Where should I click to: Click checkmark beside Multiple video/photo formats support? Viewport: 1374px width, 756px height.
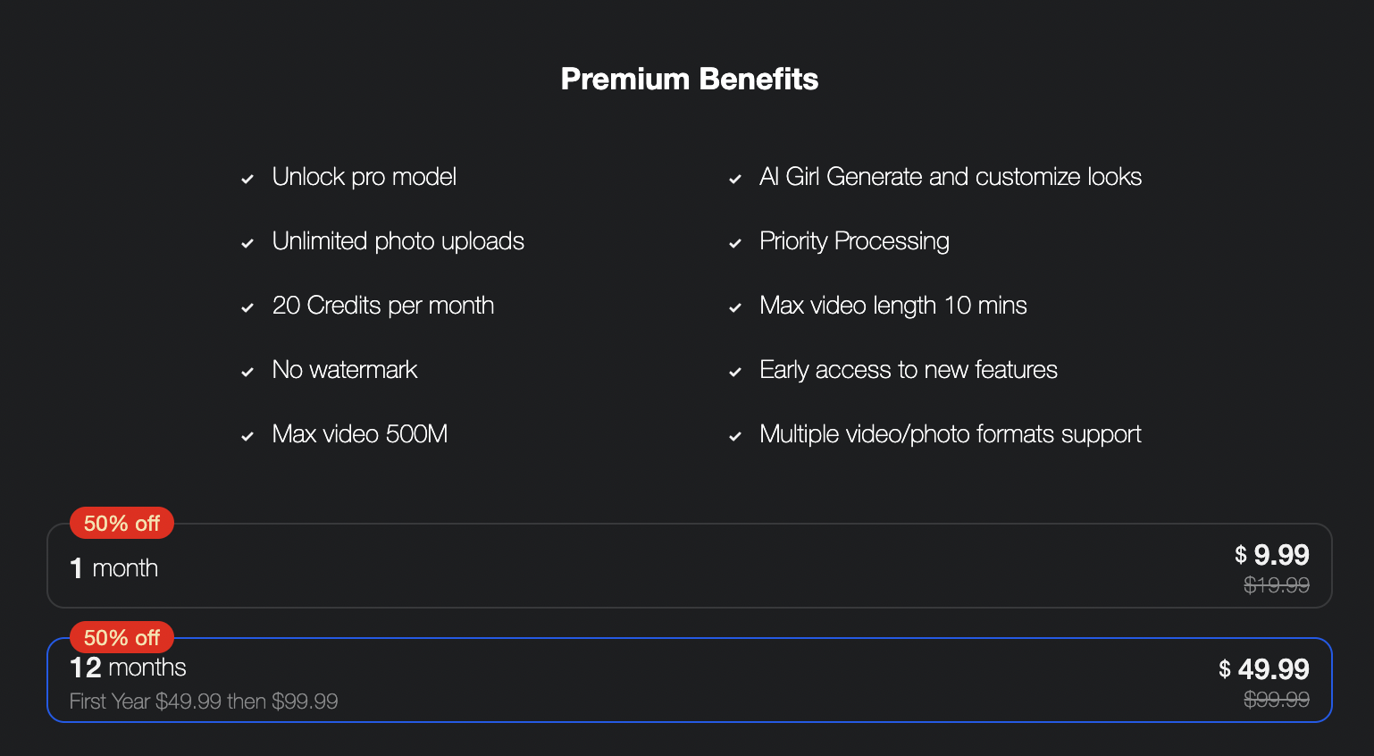pyautogui.click(x=735, y=437)
